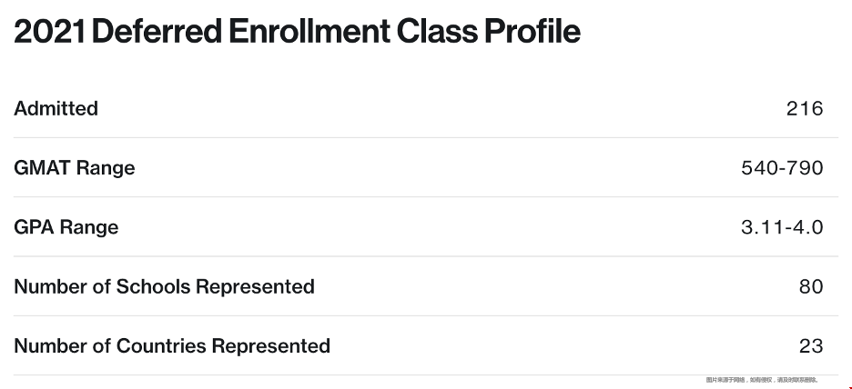Click the word Class in the heading
This screenshot has width=852, height=389.
coord(436,32)
